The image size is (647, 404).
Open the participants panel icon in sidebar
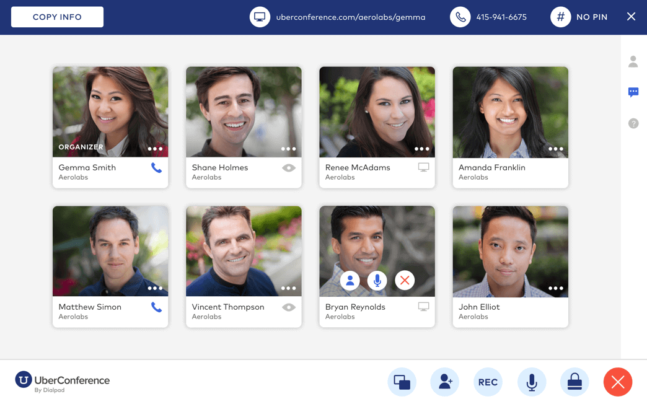(x=633, y=61)
